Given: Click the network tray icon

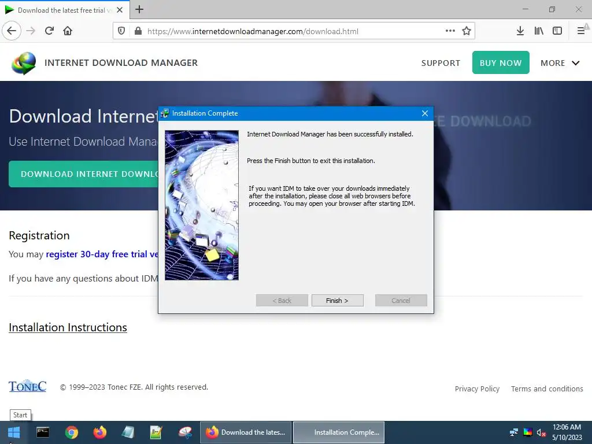Looking at the screenshot, I should click(x=514, y=432).
